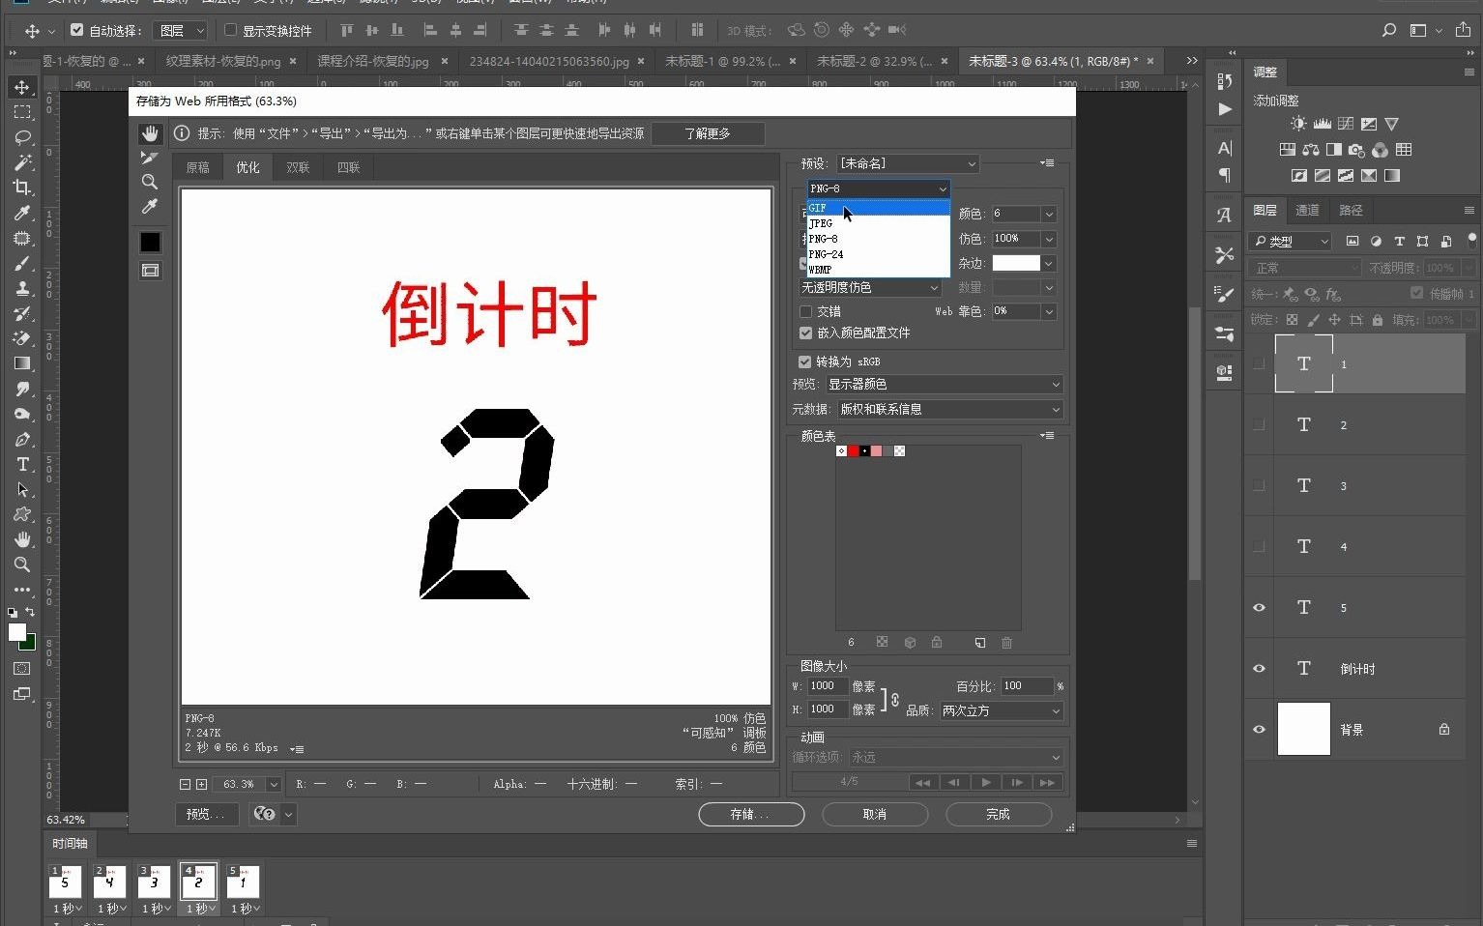Select timeline frame 3 thumbnail
This screenshot has height=926, width=1483.
154,882
